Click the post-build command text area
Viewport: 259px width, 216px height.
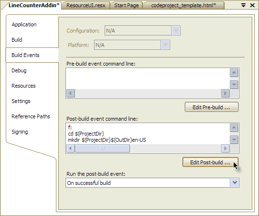pos(148,134)
